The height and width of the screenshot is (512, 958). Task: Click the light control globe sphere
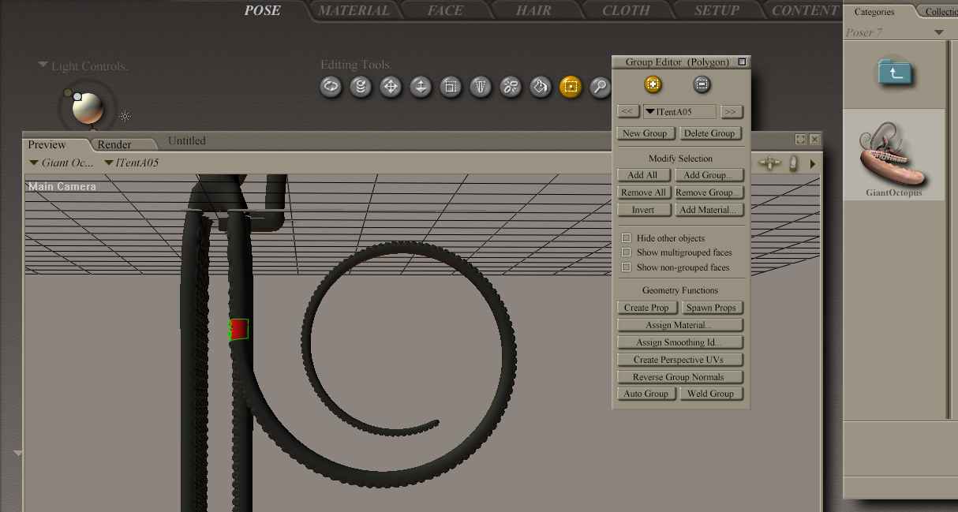click(88, 109)
